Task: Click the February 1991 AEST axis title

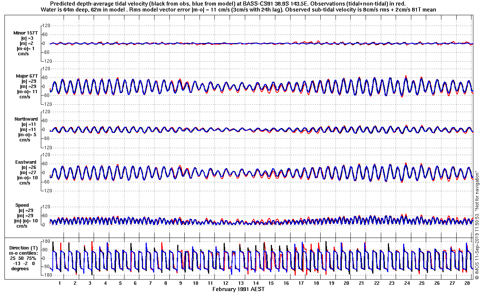Action: pyautogui.click(x=238, y=289)
